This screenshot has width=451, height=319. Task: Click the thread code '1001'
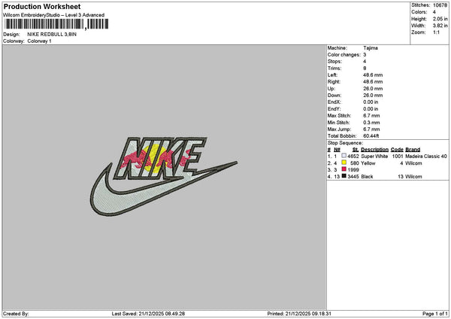click(398, 156)
